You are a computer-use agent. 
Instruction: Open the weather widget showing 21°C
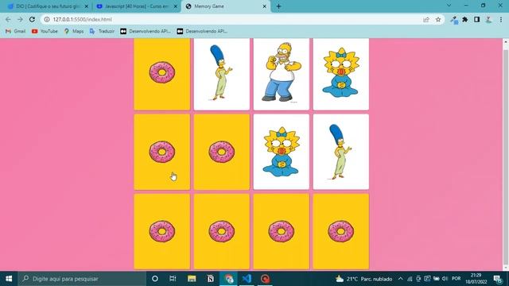[x=364, y=279]
